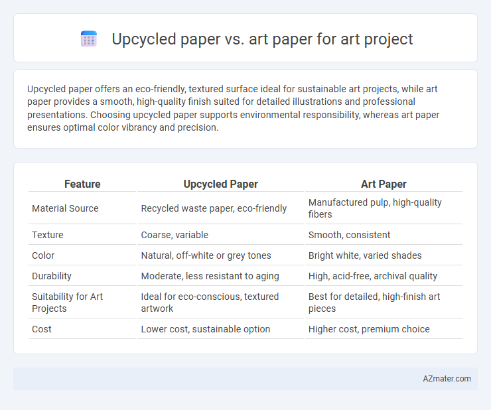
Task: Click 'Best for detailed, high-finish art pieces' cell
Action: 374,303
